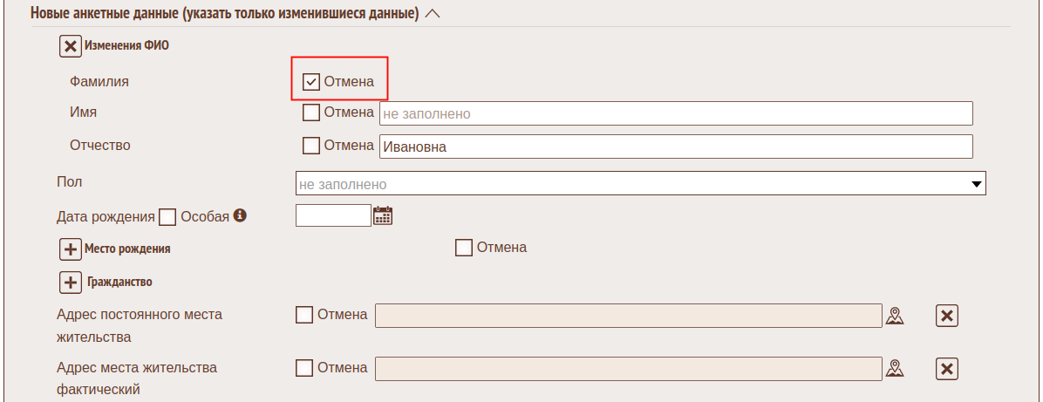Focus the Дата рождения date field
Image resolution: width=1043 pixels, height=402 pixels.
(333, 215)
